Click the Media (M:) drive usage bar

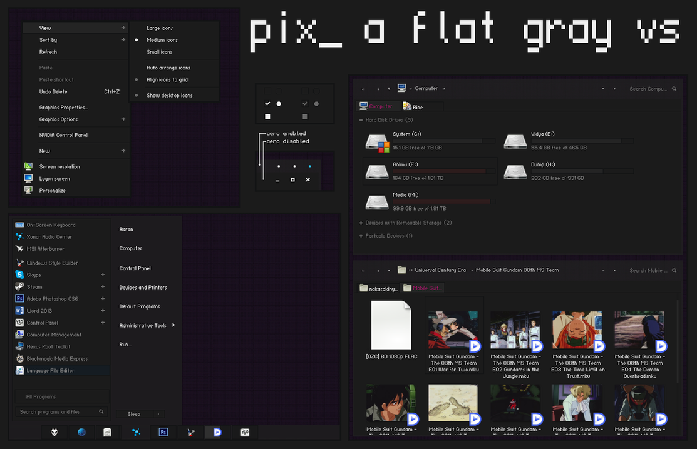tap(443, 202)
